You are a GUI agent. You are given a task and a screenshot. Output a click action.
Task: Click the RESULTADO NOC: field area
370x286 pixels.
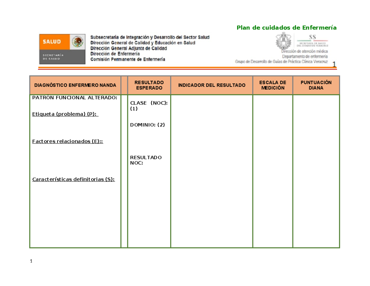[x=146, y=160]
